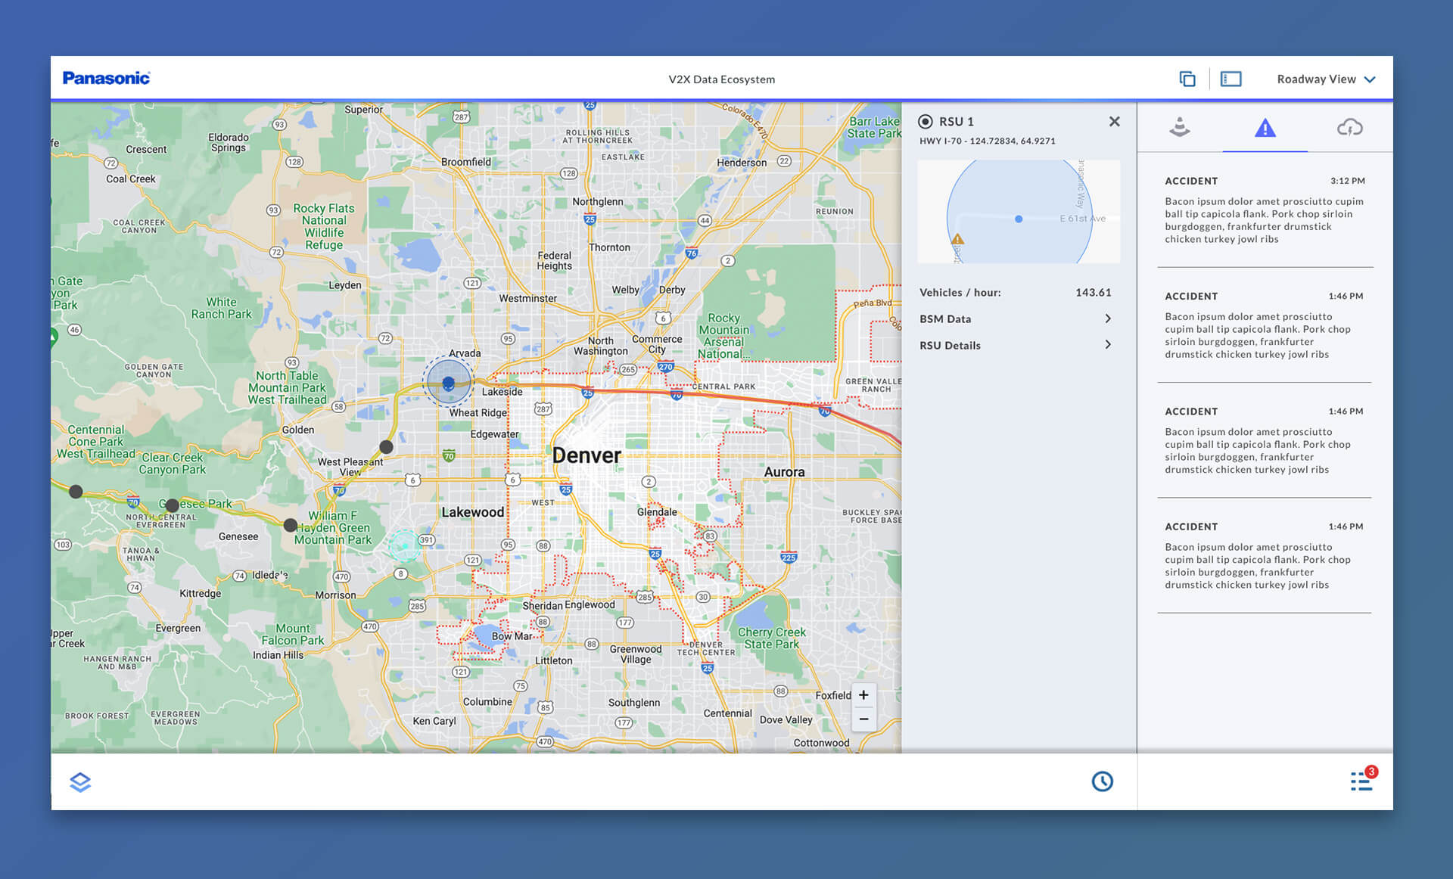This screenshot has width=1453, height=879.
Task: Expand the Roadway View dropdown
Action: [x=1326, y=79]
